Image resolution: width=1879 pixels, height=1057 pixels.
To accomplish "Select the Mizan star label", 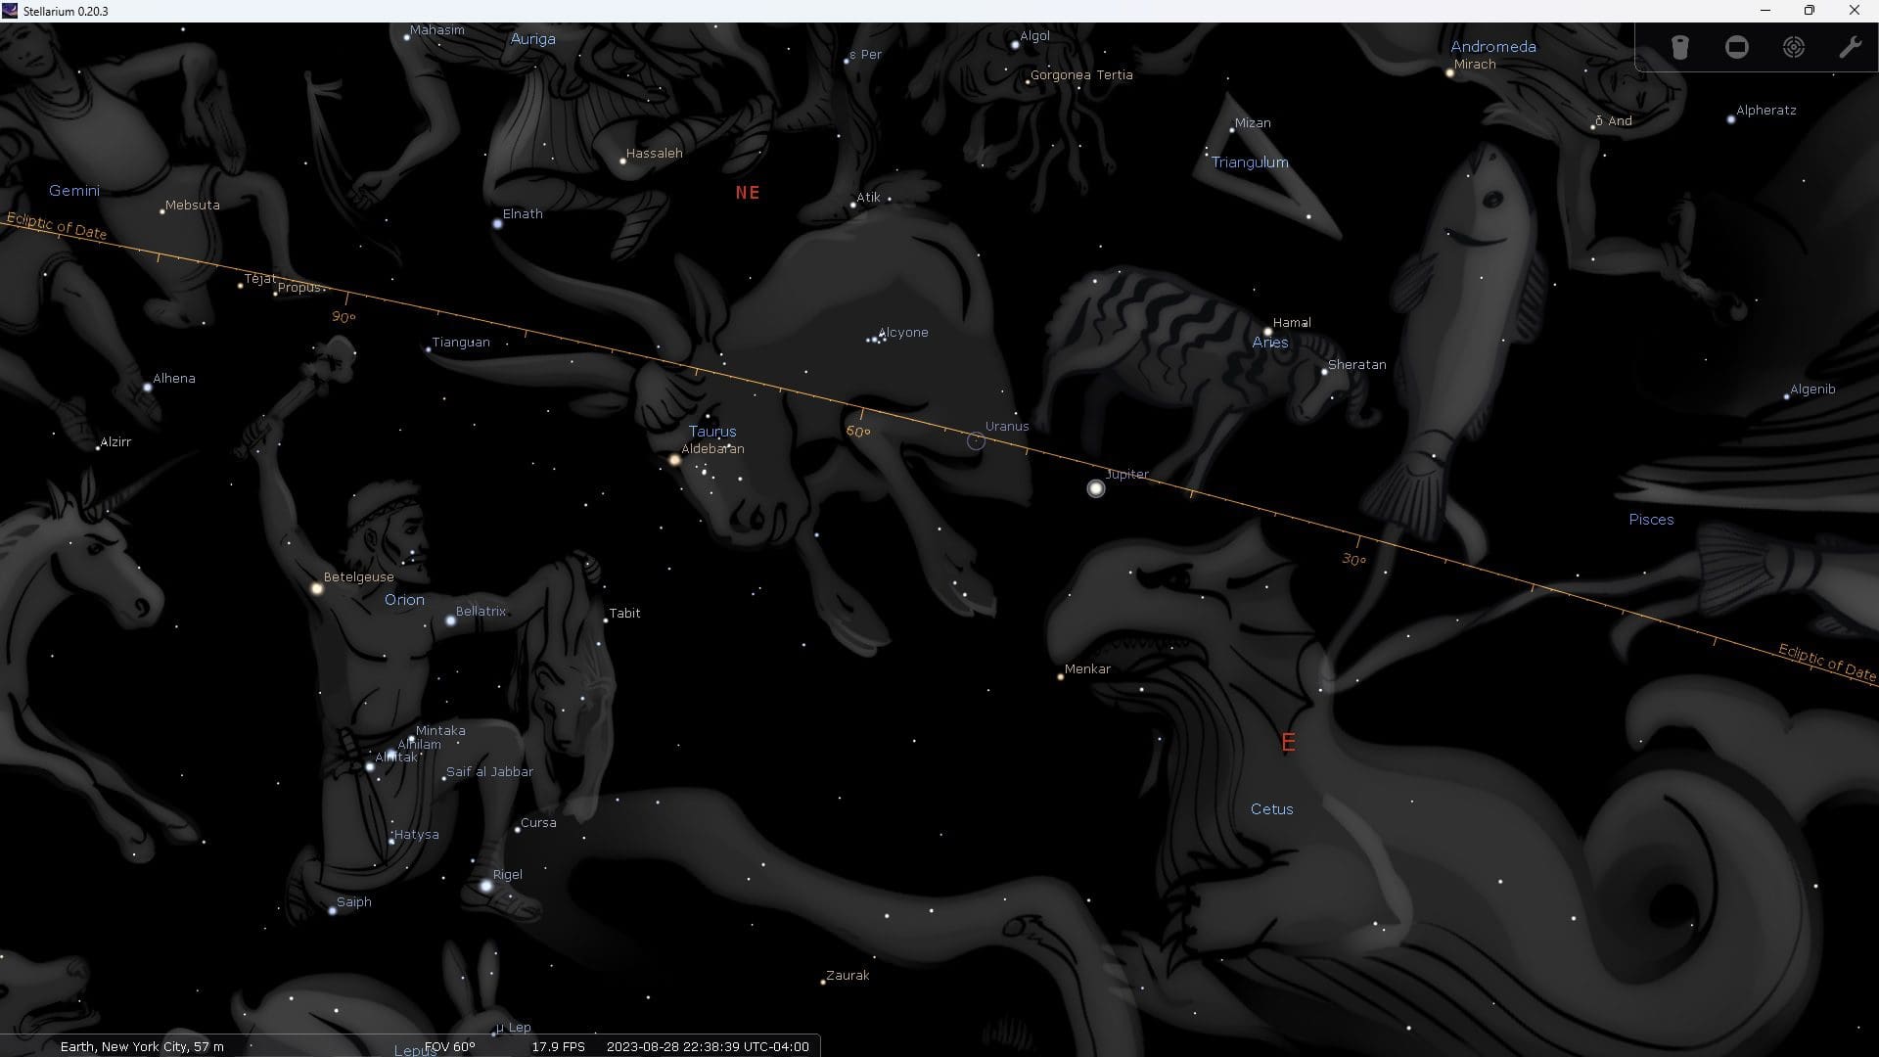I will [1253, 123].
